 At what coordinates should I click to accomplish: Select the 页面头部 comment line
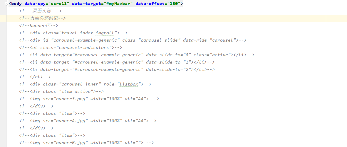tap(40, 11)
